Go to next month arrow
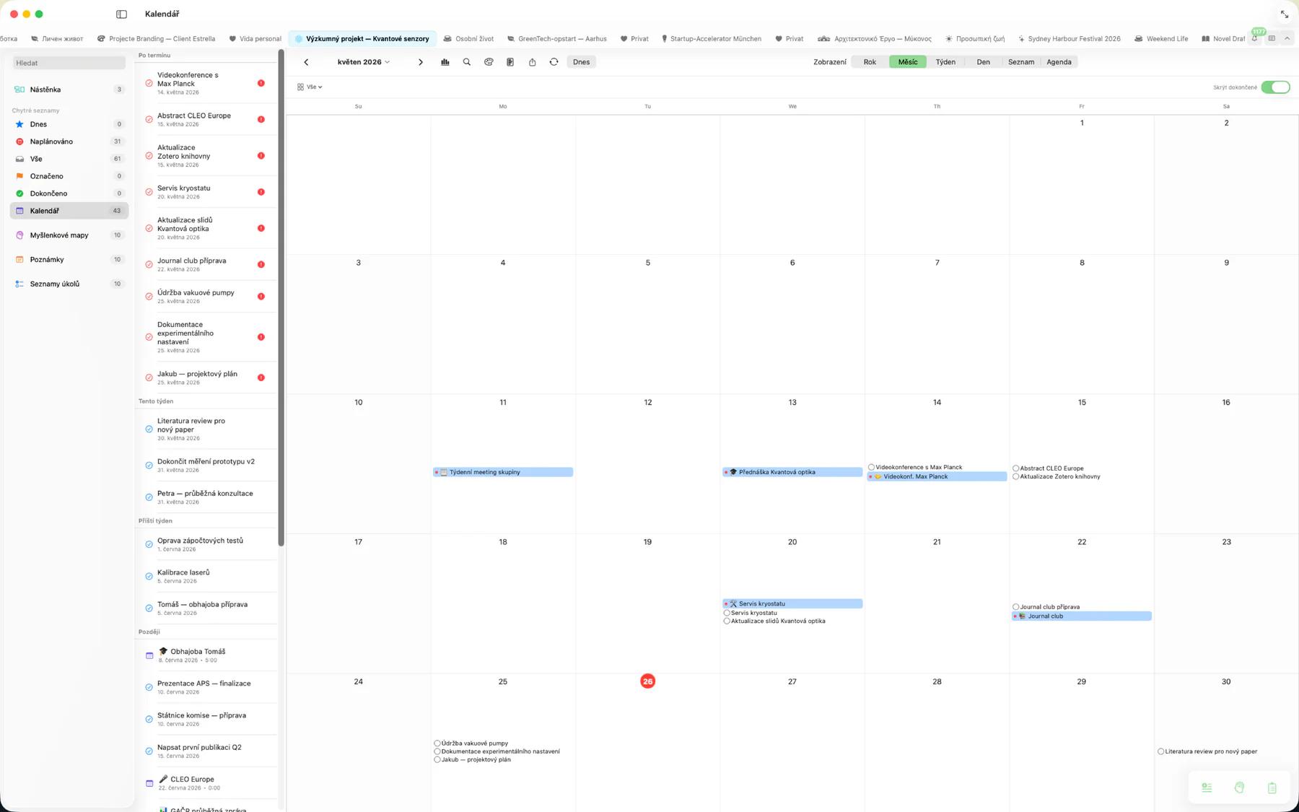 pos(421,62)
